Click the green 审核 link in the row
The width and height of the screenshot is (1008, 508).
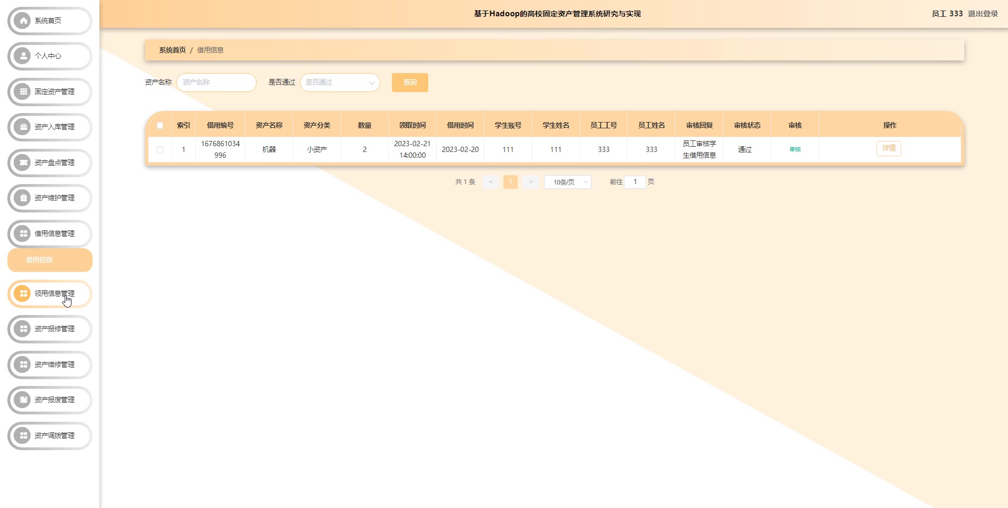[x=795, y=150]
